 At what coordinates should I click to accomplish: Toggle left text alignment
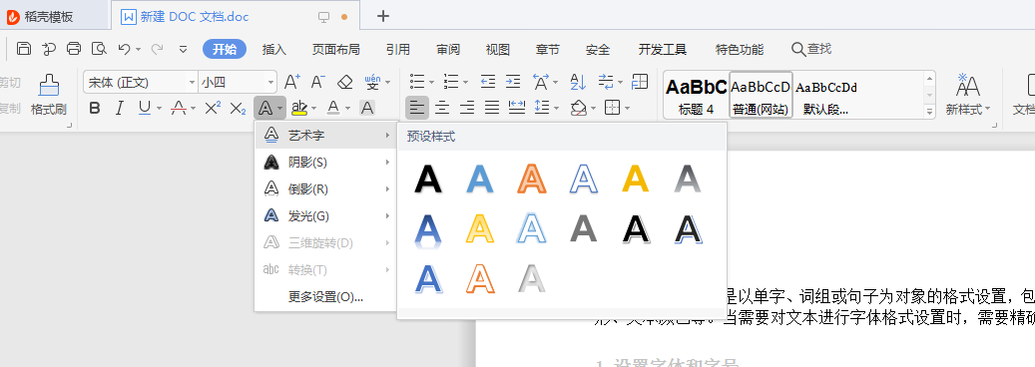[417, 107]
